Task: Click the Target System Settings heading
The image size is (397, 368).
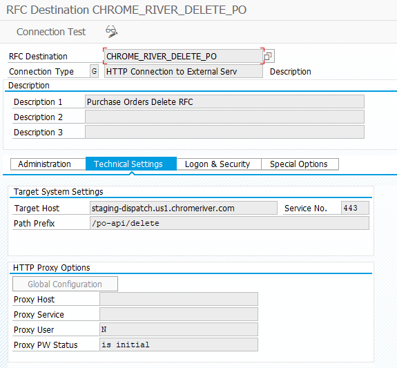Action: click(x=58, y=192)
